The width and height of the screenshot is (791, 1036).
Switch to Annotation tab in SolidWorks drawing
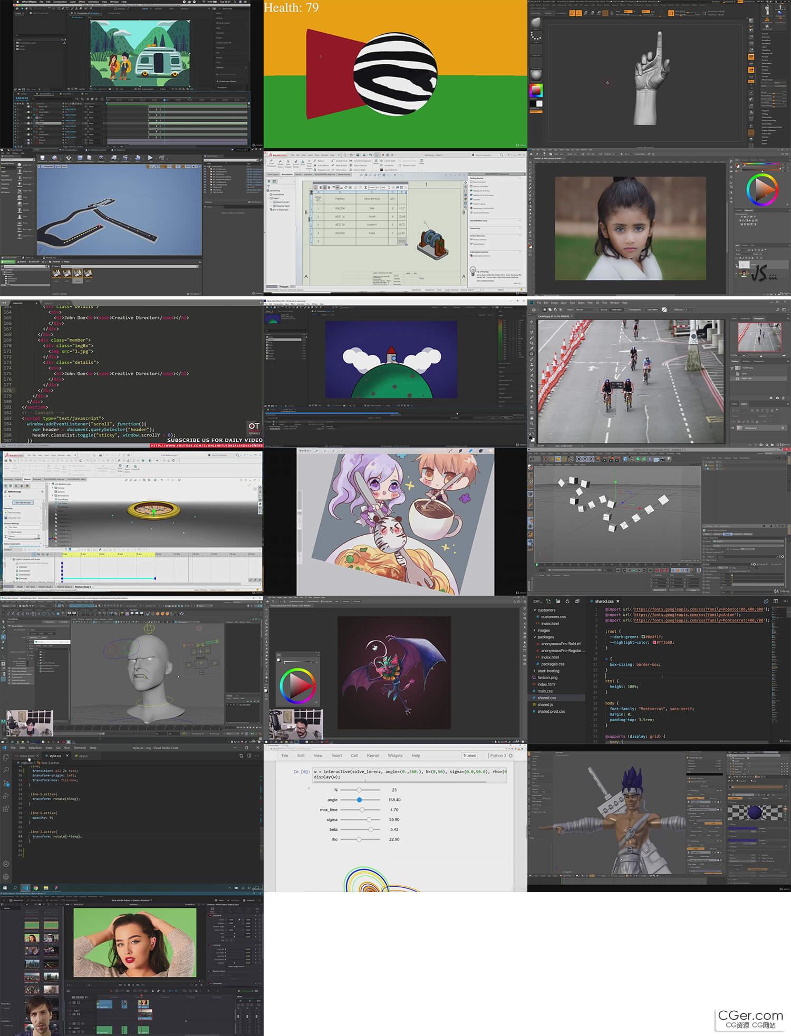[x=287, y=175]
